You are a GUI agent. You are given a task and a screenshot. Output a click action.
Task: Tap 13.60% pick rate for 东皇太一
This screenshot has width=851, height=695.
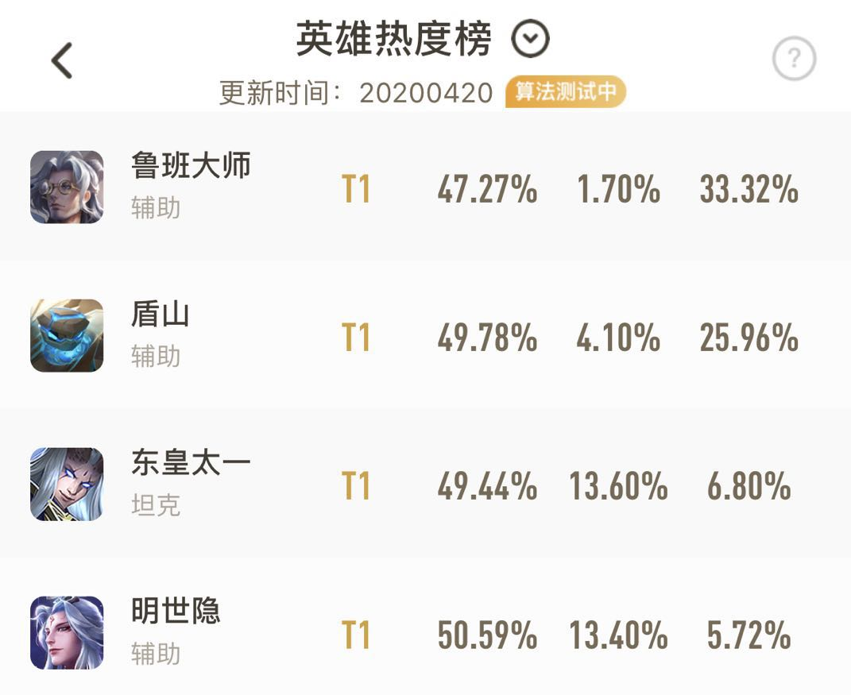619,485
